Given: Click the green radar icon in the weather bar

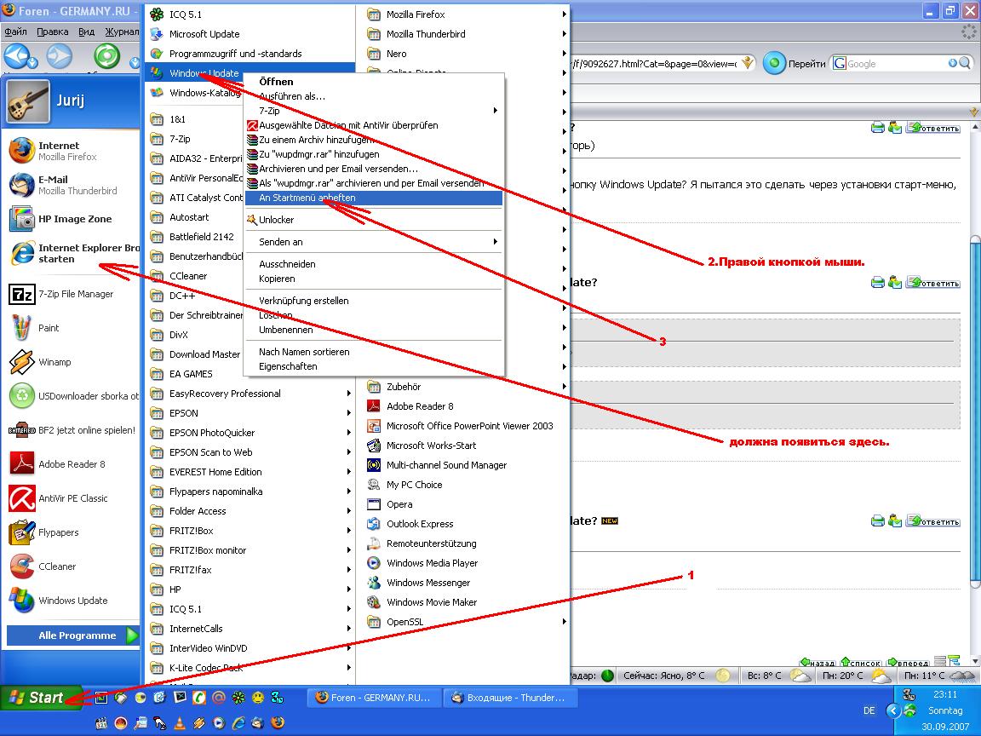Looking at the screenshot, I should 607,676.
